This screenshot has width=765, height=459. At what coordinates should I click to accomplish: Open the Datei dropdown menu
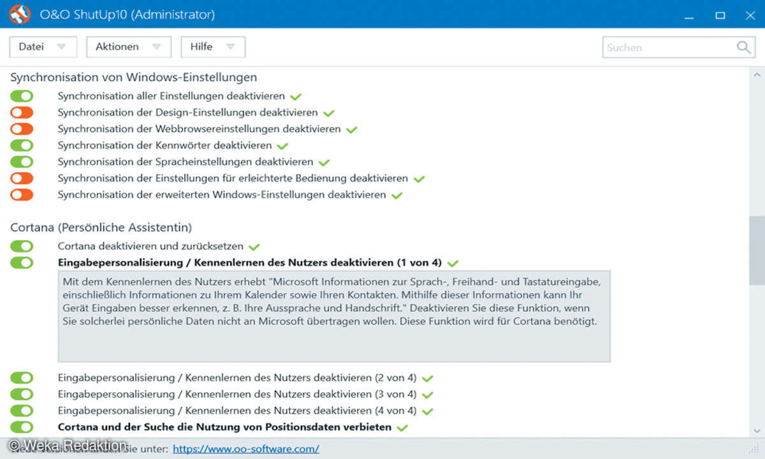[x=43, y=47]
